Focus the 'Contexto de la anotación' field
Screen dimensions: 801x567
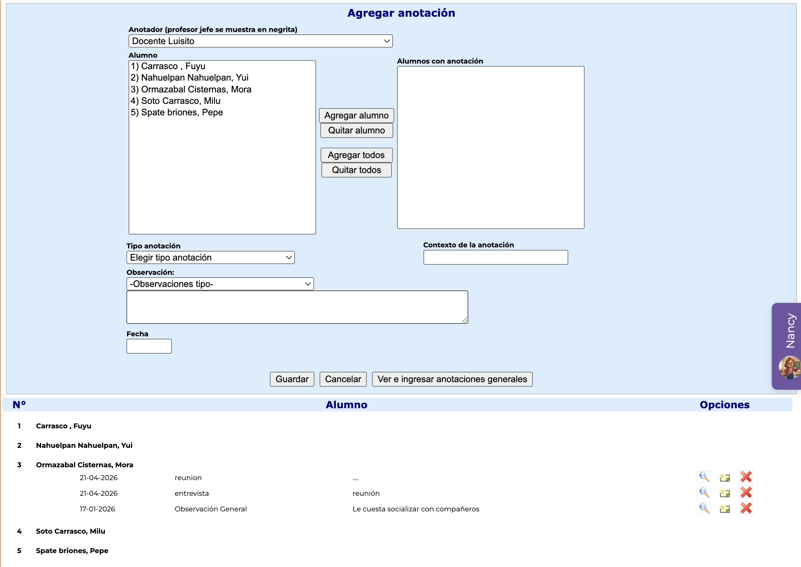point(496,258)
